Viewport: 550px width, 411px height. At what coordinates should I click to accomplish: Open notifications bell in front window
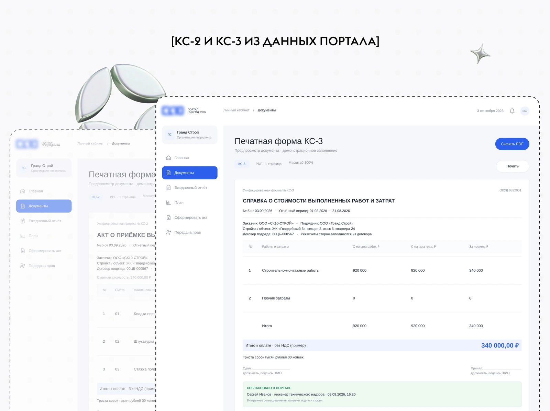512,111
